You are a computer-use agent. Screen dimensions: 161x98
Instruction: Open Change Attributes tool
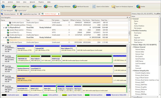point(56,6)
